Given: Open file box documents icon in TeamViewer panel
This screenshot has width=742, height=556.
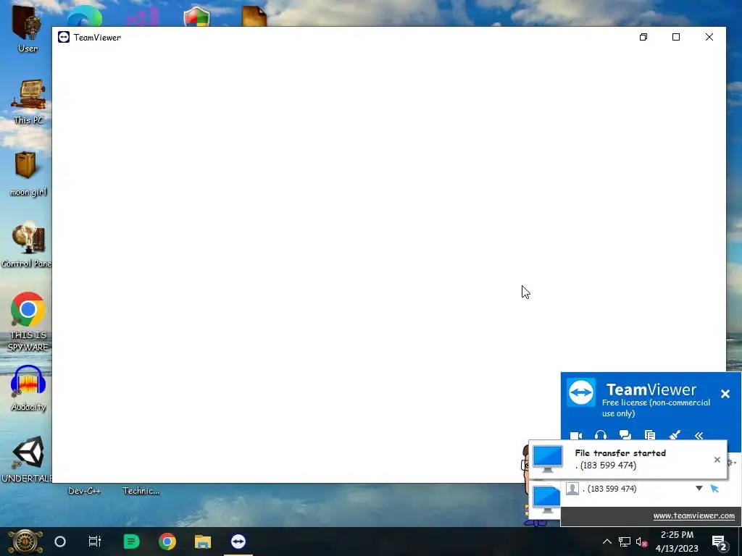Looking at the screenshot, I should (650, 435).
